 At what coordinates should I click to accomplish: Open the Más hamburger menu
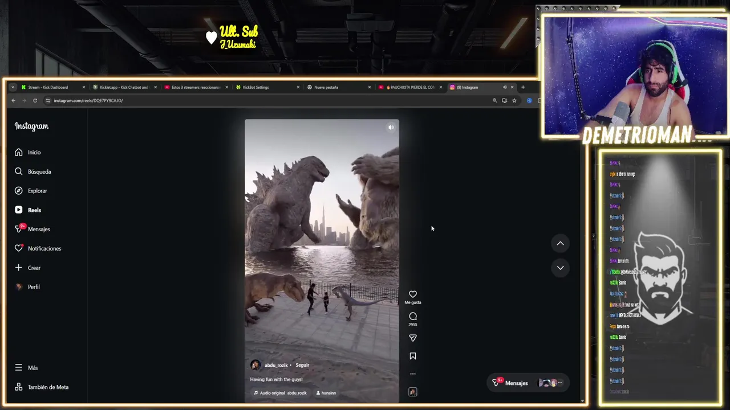19,368
